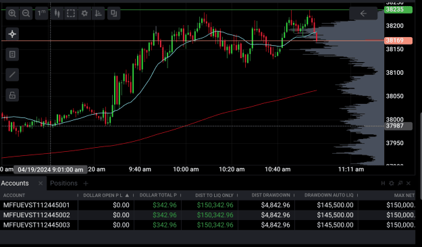Open the indicators/studies axis icon
This screenshot has width=422, height=247.
pyautogui.click(x=98, y=13)
